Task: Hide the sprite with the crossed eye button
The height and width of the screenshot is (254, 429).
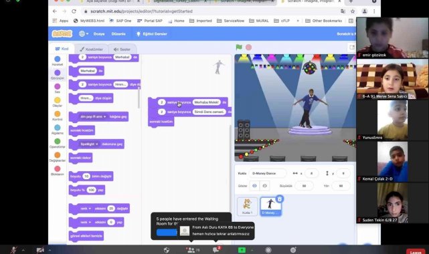Action: pos(264,186)
